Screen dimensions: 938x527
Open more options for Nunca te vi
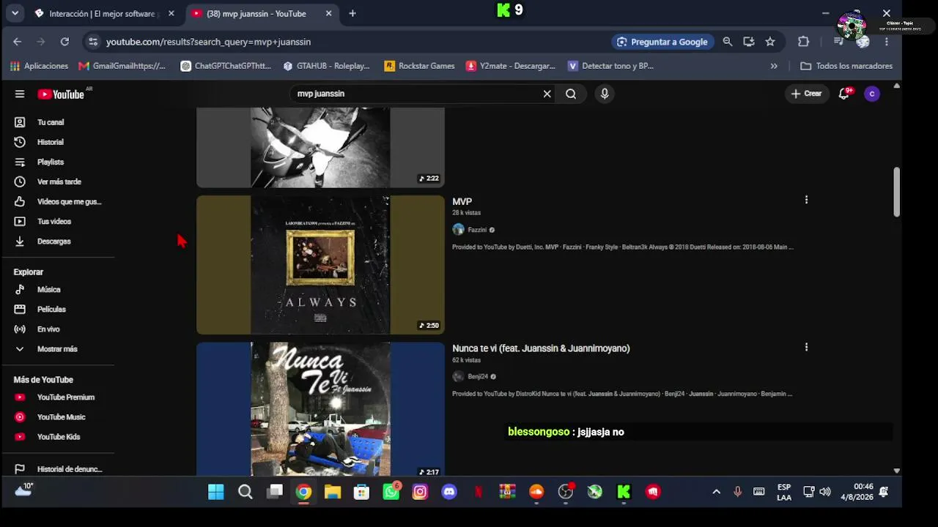click(806, 347)
